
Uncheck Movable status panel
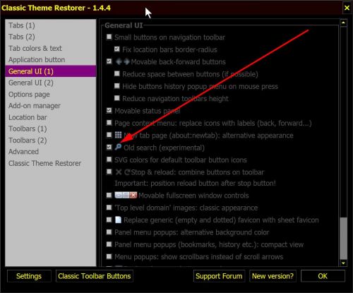(109, 110)
